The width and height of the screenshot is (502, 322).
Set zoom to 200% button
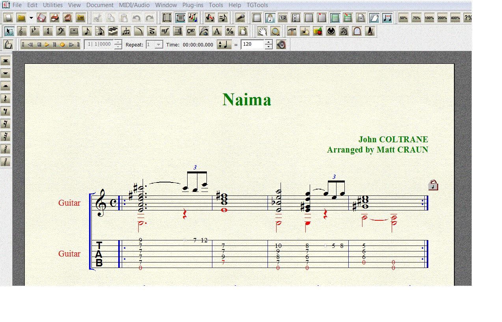click(442, 18)
